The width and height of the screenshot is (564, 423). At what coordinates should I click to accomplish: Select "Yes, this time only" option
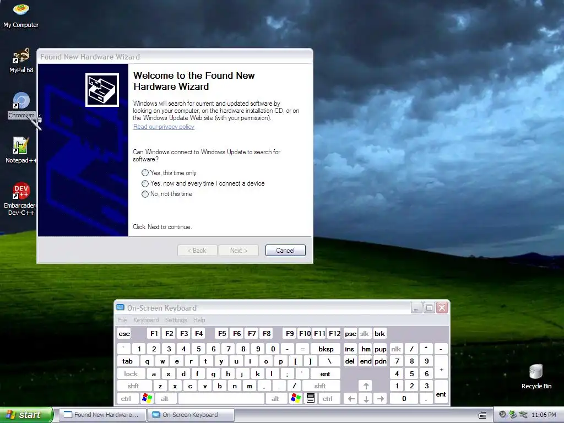169,172
